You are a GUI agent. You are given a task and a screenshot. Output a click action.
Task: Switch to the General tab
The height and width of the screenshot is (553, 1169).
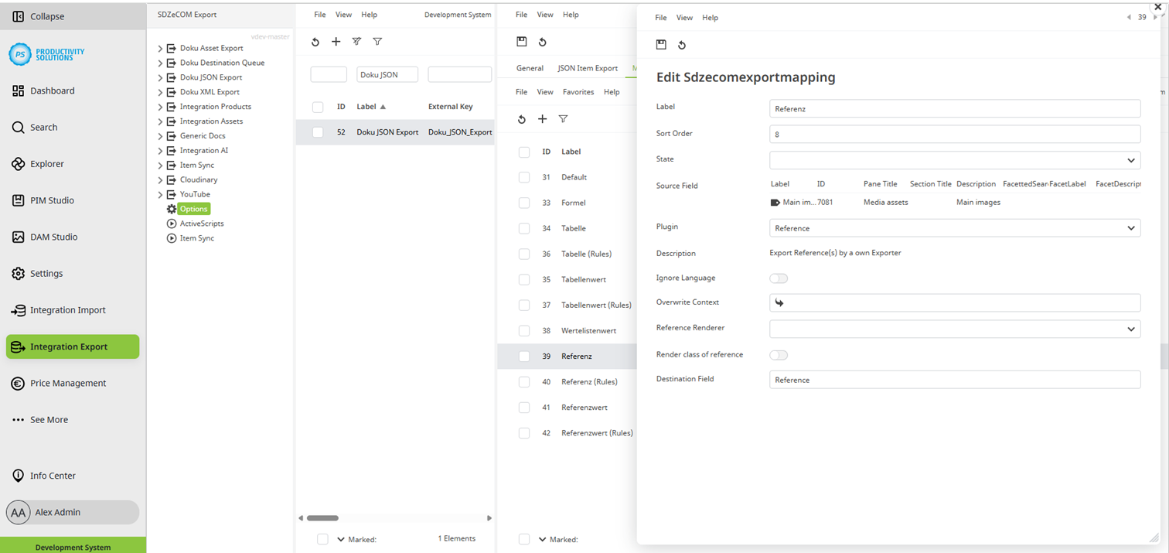click(x=530, y=68)
